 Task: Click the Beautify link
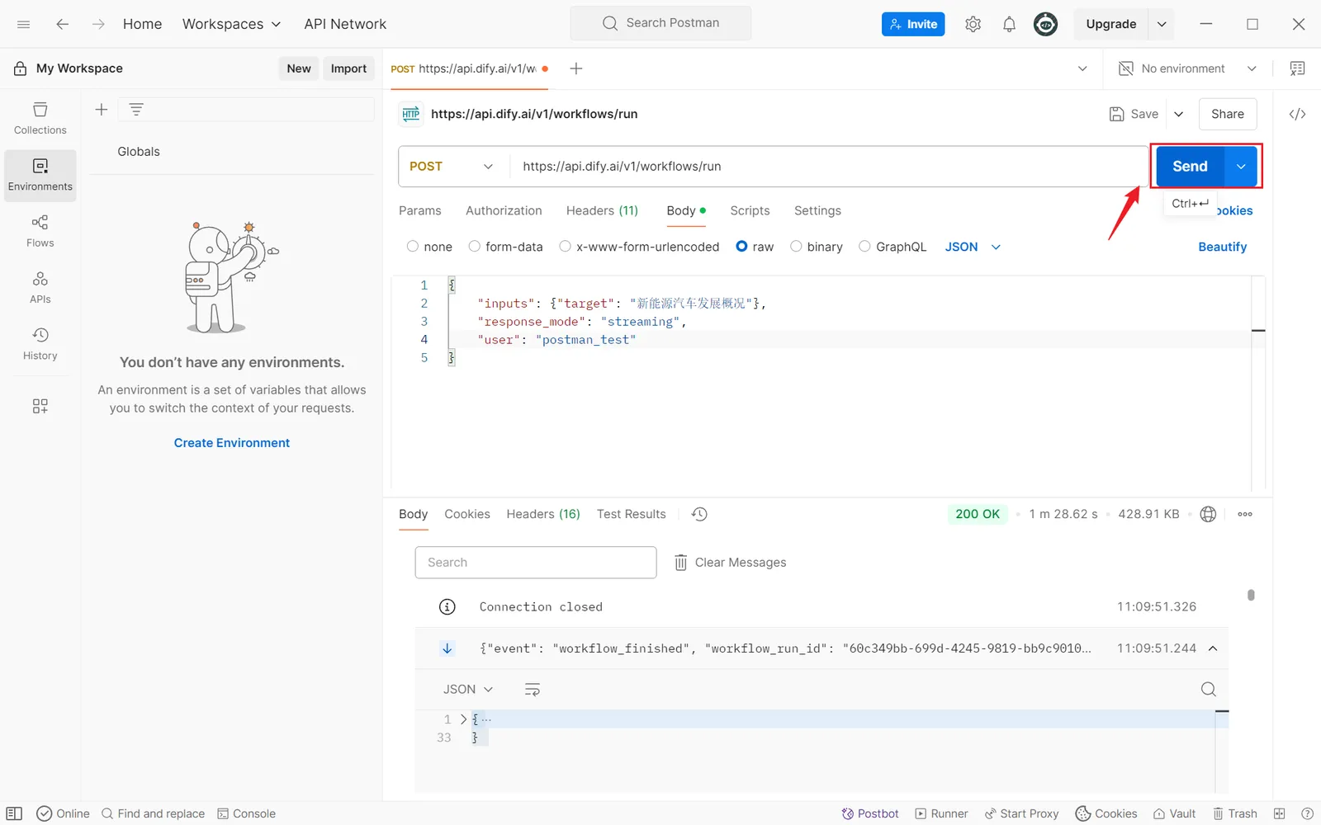click(x=1222, y=247)
